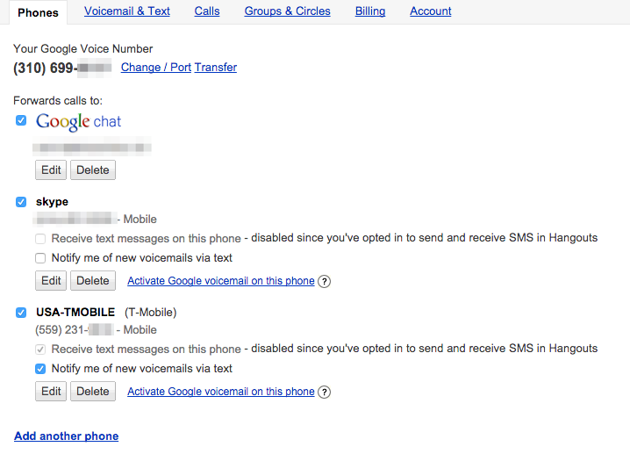
Task: Toggle skype receive text messages checkbox
Action: pyautogui.click(x=40, y=239)
